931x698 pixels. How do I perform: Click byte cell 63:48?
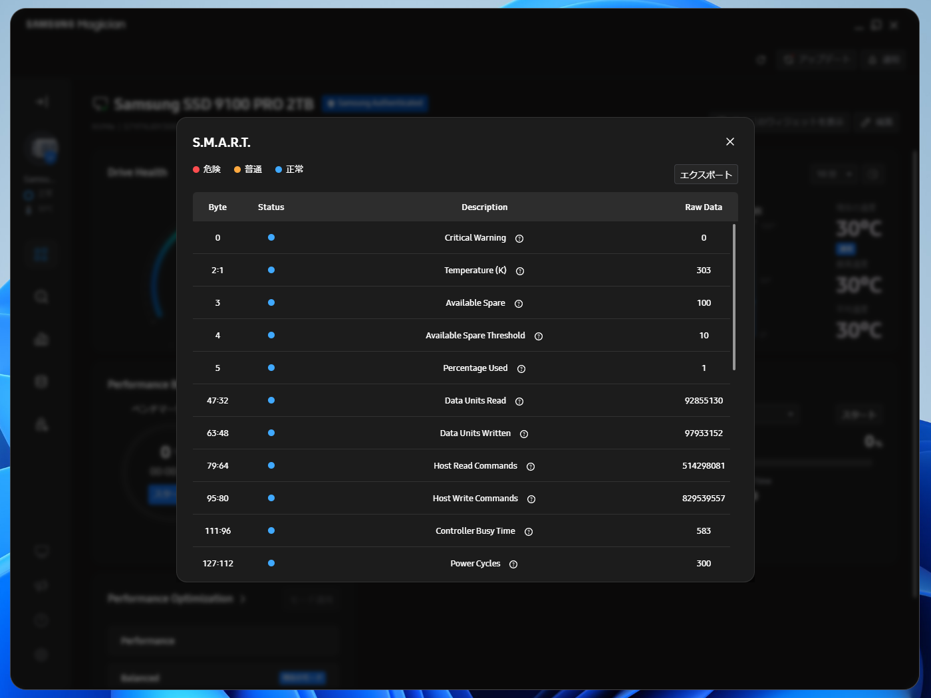(217, 433)
